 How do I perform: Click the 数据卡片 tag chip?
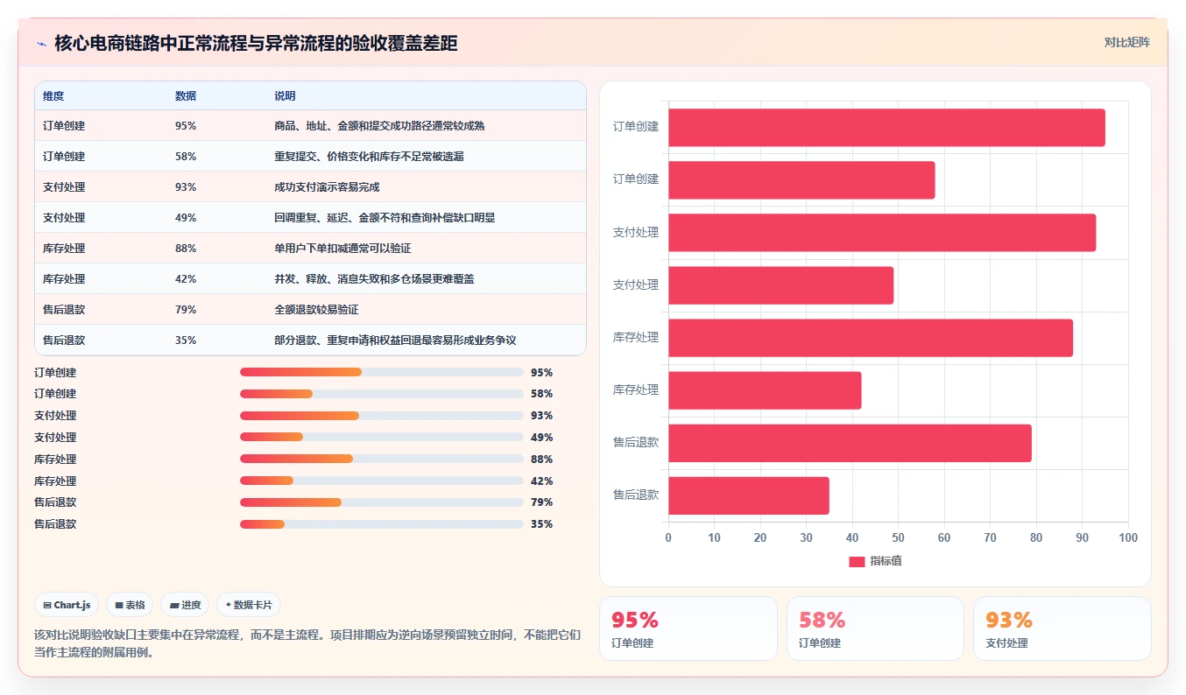(x=249, y=605)
